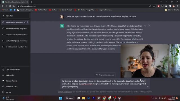Open the Handmade Jewelry Blog Ideas chat
This screenshot has height=101, width=180.
(x=15, y=29)
